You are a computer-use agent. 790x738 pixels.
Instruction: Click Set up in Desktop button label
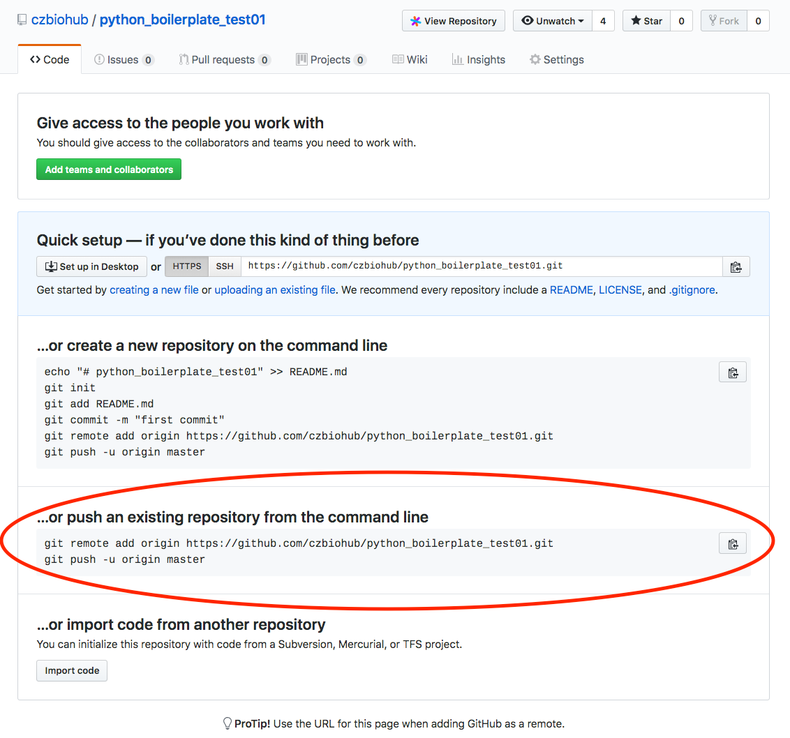[99, 266]
